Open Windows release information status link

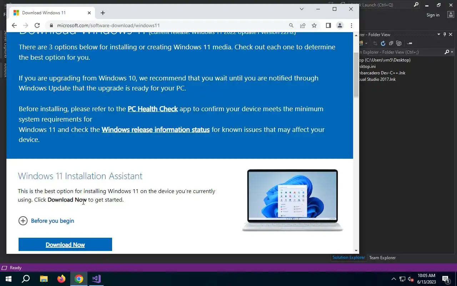[x=156, y=129]
